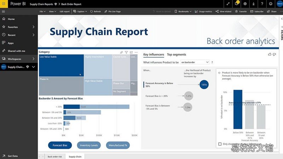Enter full screen mode icon

228,4
